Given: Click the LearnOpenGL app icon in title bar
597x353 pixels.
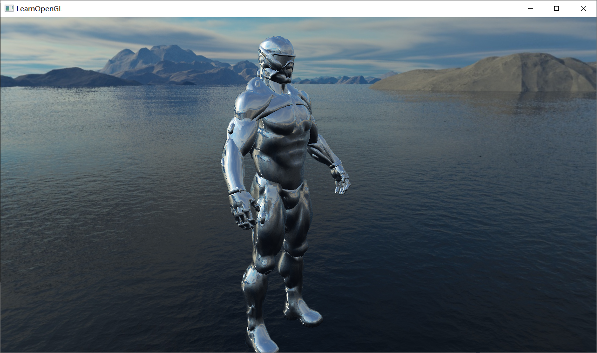Looking at the screenshot, I should coord(9,8).
